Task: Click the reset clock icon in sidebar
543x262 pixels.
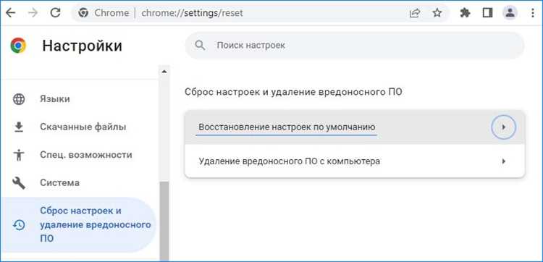Action: click(19, 225)
